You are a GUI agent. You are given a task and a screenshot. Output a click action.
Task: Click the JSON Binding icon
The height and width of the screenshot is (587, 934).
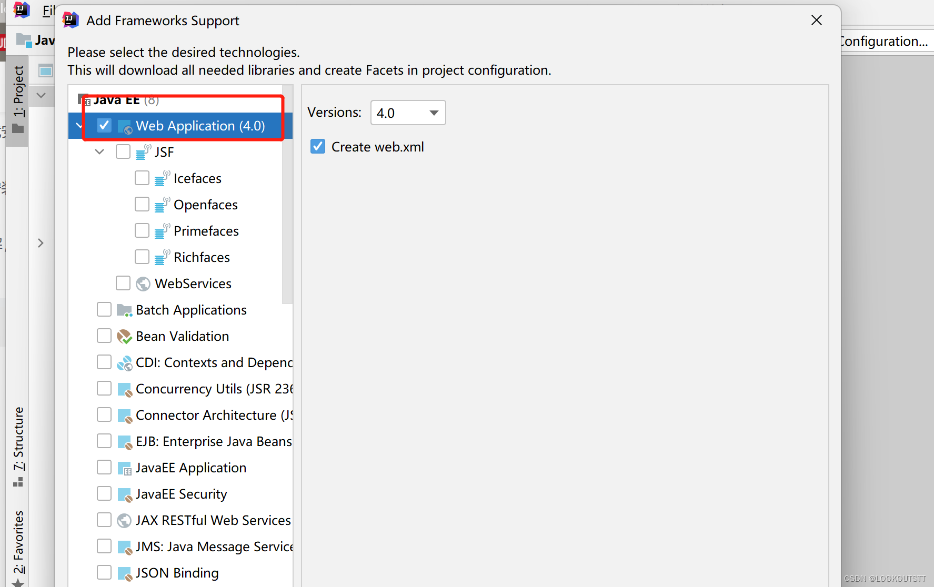pos(125,574)
